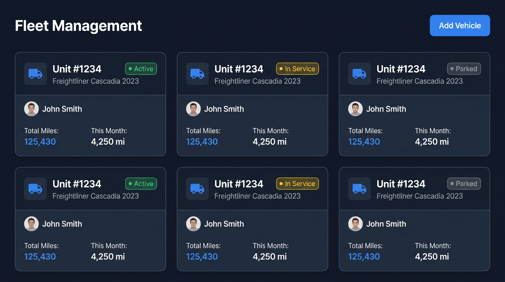Click the Add Vehicle button
505x282 pixels.
coord(460,25)
